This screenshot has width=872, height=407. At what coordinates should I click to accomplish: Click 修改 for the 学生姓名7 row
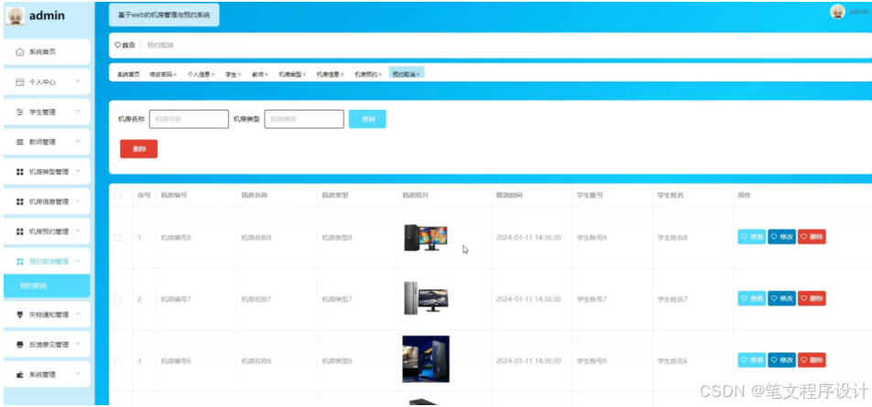(782, 299)
